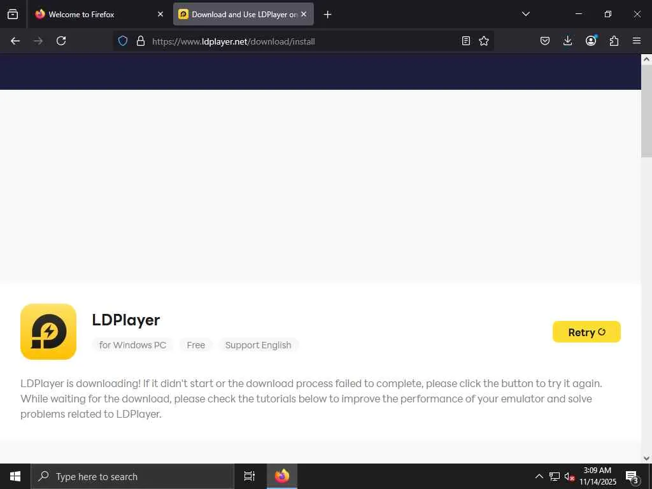Click the Retry download button
The height and width of the screenshot is (489, 652).
click(586, 332)
